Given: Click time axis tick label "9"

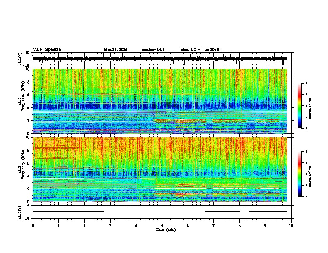Looking at the screenshot, I should [265, 226].
